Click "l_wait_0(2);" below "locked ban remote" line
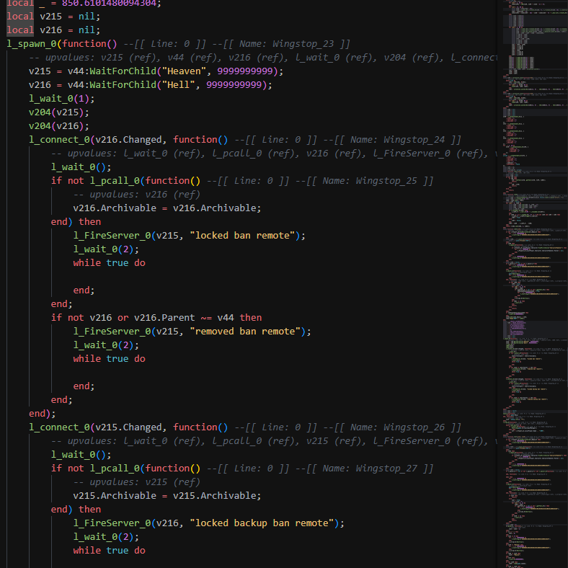 [106, 249]
